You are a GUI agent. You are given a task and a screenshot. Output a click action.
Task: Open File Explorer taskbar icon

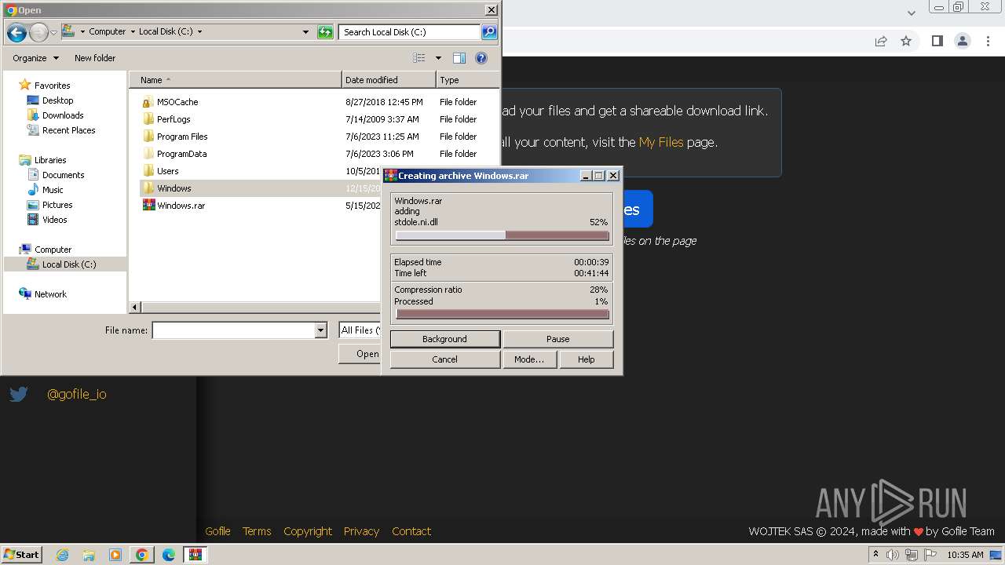click(89, 555)
